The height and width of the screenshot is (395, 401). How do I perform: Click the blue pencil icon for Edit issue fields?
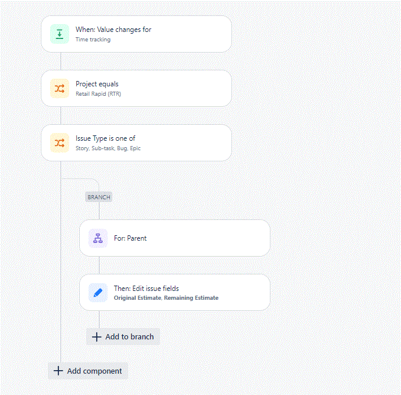click(x=98, y=293)
